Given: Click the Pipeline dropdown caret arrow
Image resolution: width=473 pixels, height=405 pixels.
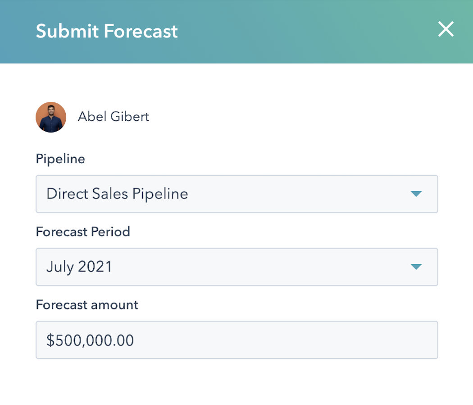Looking at the screenshot, I should (416, 194).
